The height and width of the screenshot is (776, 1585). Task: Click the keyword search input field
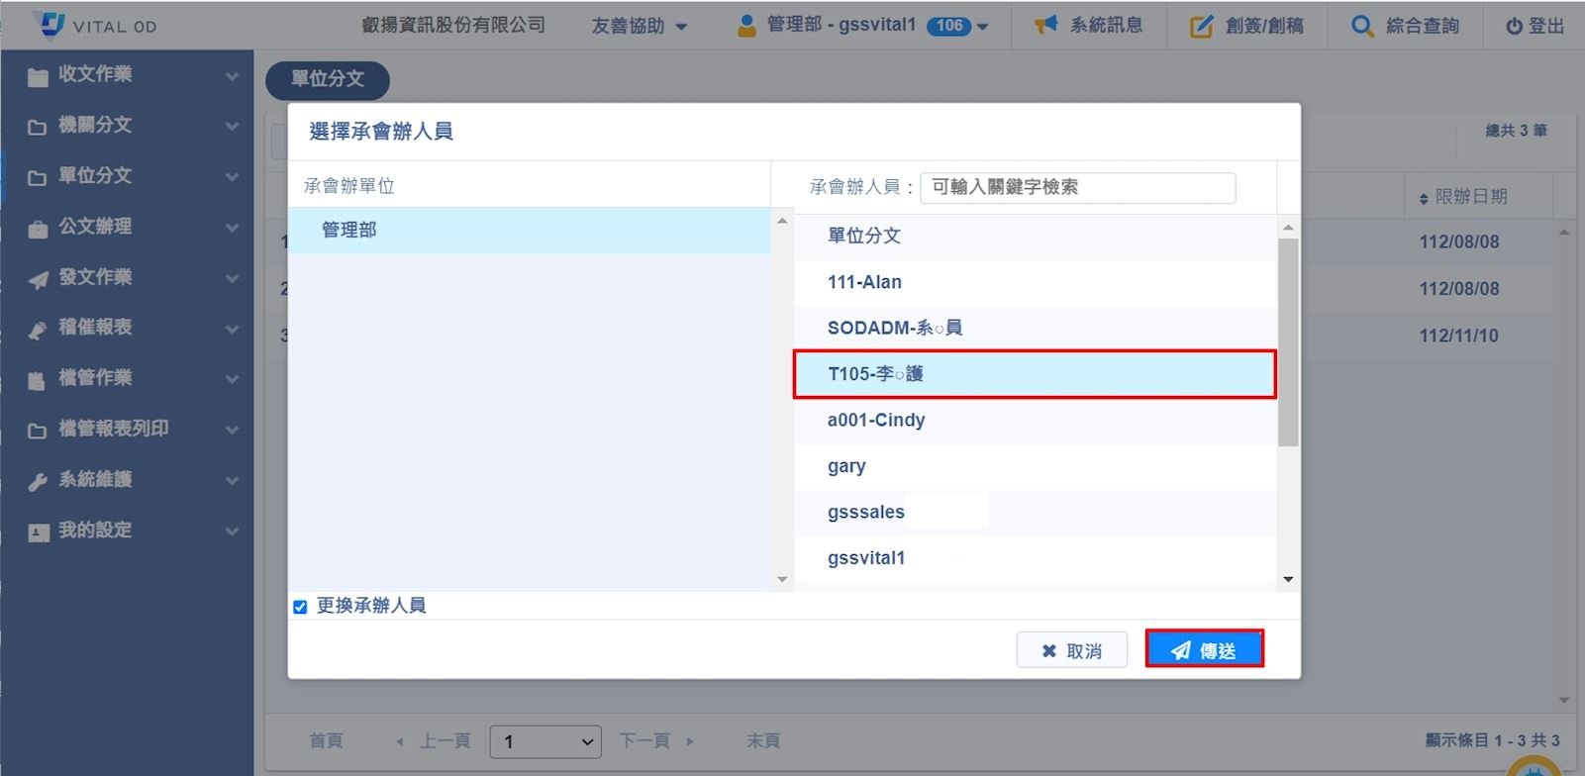[1077, 187]
